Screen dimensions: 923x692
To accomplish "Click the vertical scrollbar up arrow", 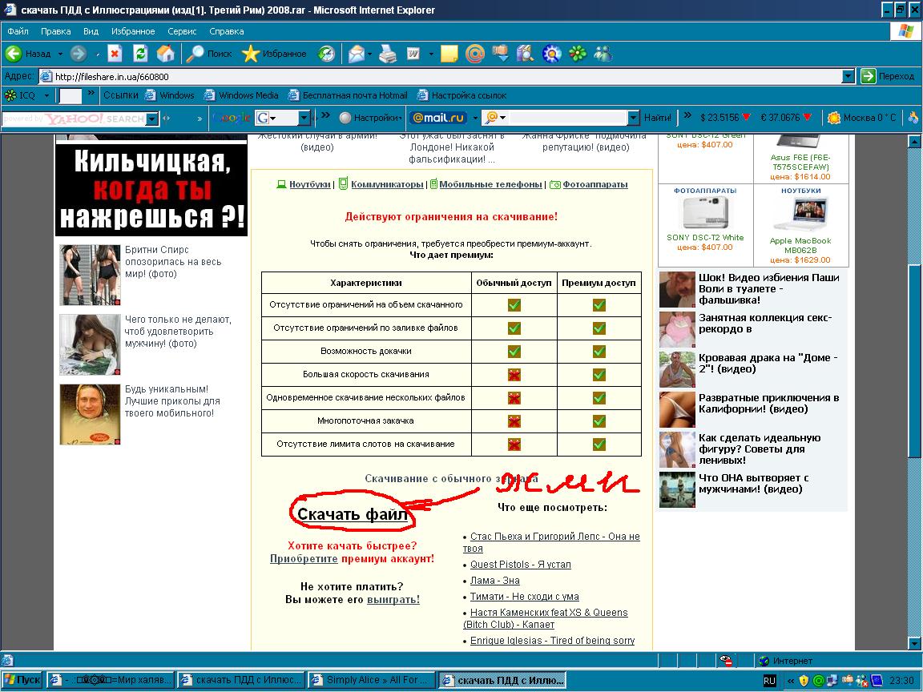I will tap(914, 141).
